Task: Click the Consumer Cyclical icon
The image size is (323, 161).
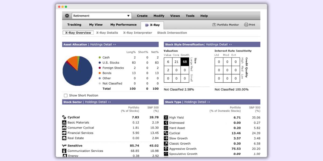Action: tap(64, 128)
